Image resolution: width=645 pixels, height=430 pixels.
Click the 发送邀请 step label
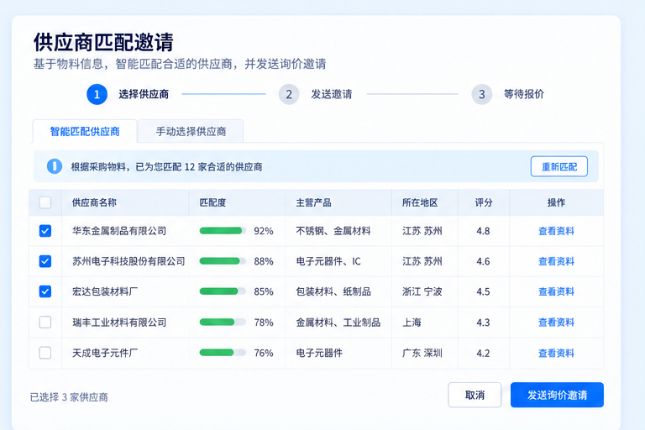pyautogui.click(x=332, y=94)
